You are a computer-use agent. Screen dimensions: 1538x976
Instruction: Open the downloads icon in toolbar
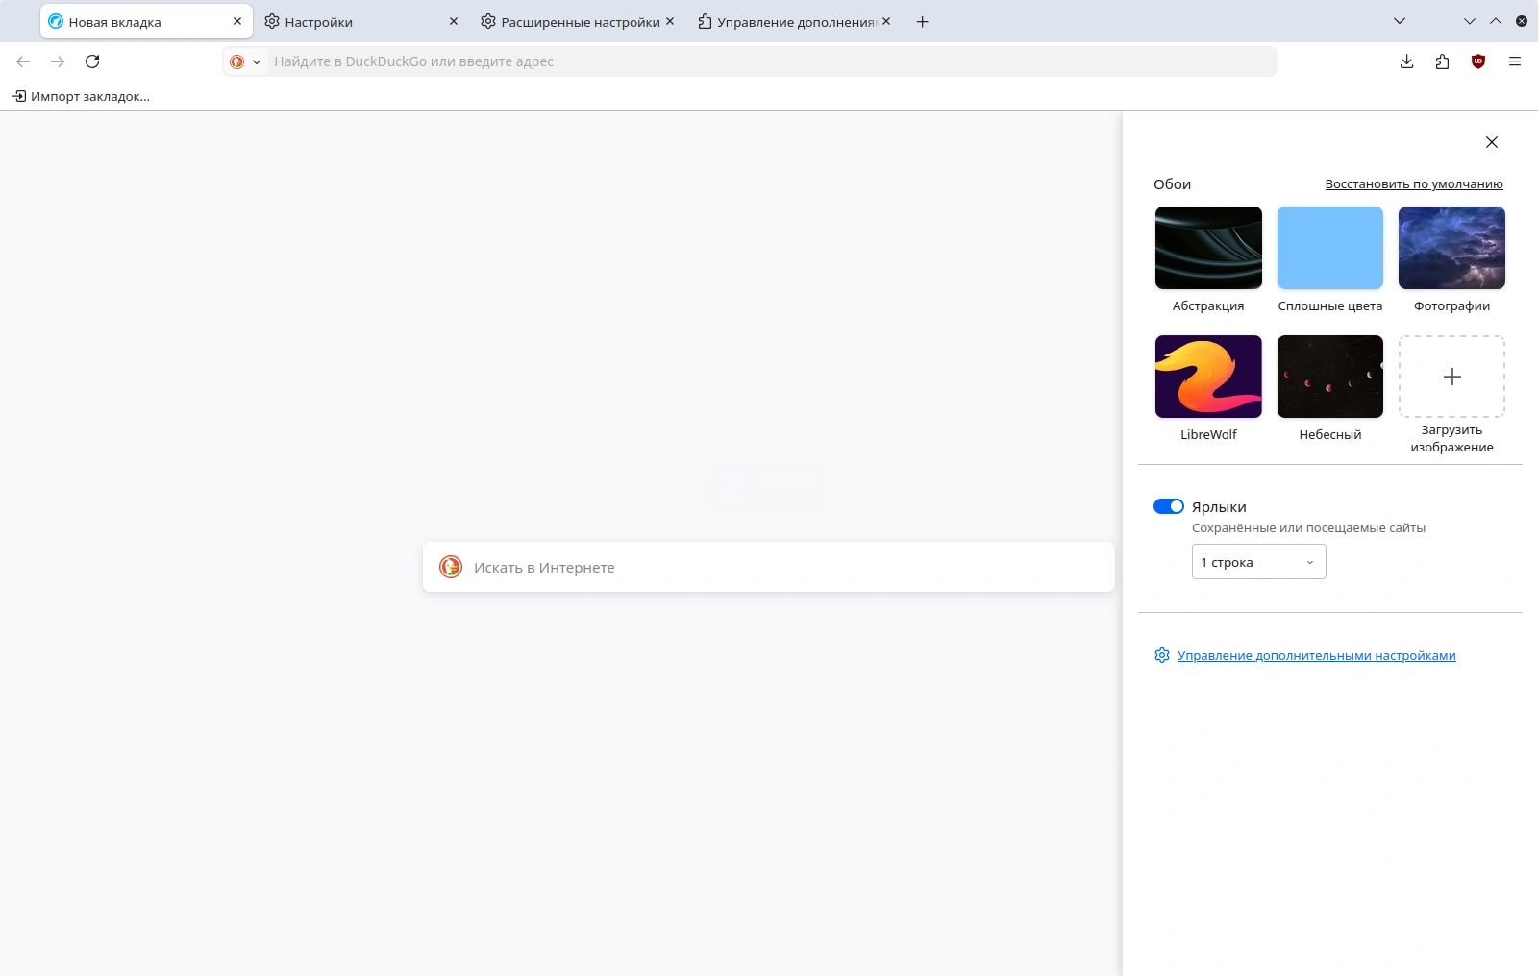[x=1406, y=61]
